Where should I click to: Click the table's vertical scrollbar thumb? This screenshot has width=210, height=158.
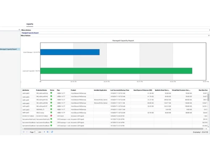[x=208, y=97]
